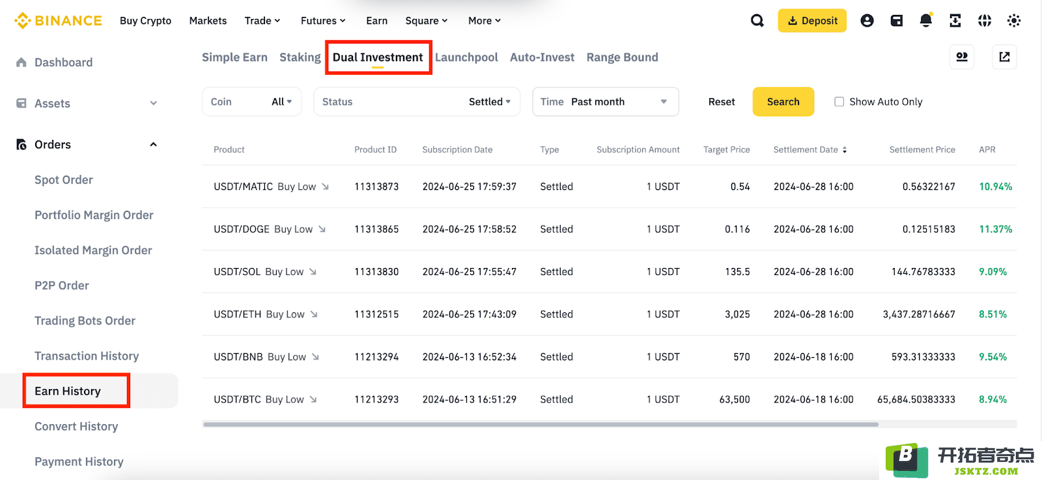The image size is (1042, 480).
Task: Click Product ID 11313873
Action: pos(376,187)
